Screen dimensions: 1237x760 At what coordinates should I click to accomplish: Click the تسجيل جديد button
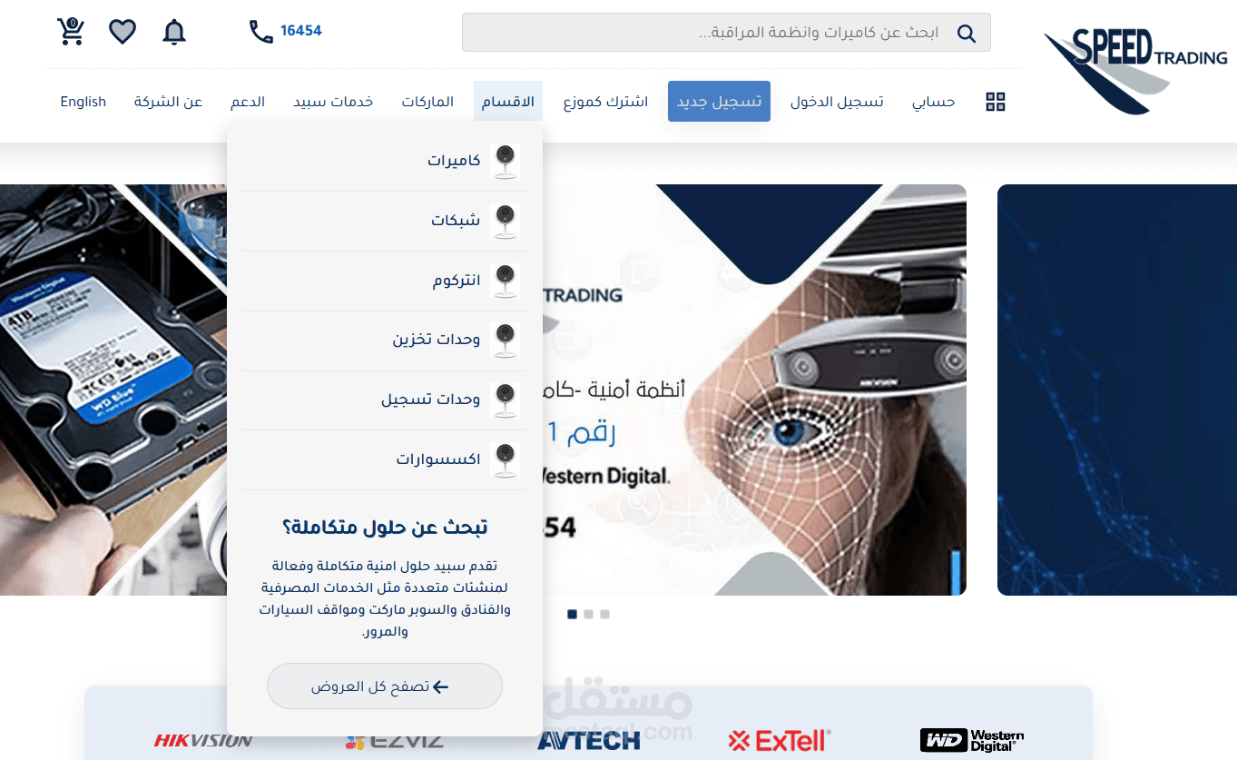(x=719, y=101)
